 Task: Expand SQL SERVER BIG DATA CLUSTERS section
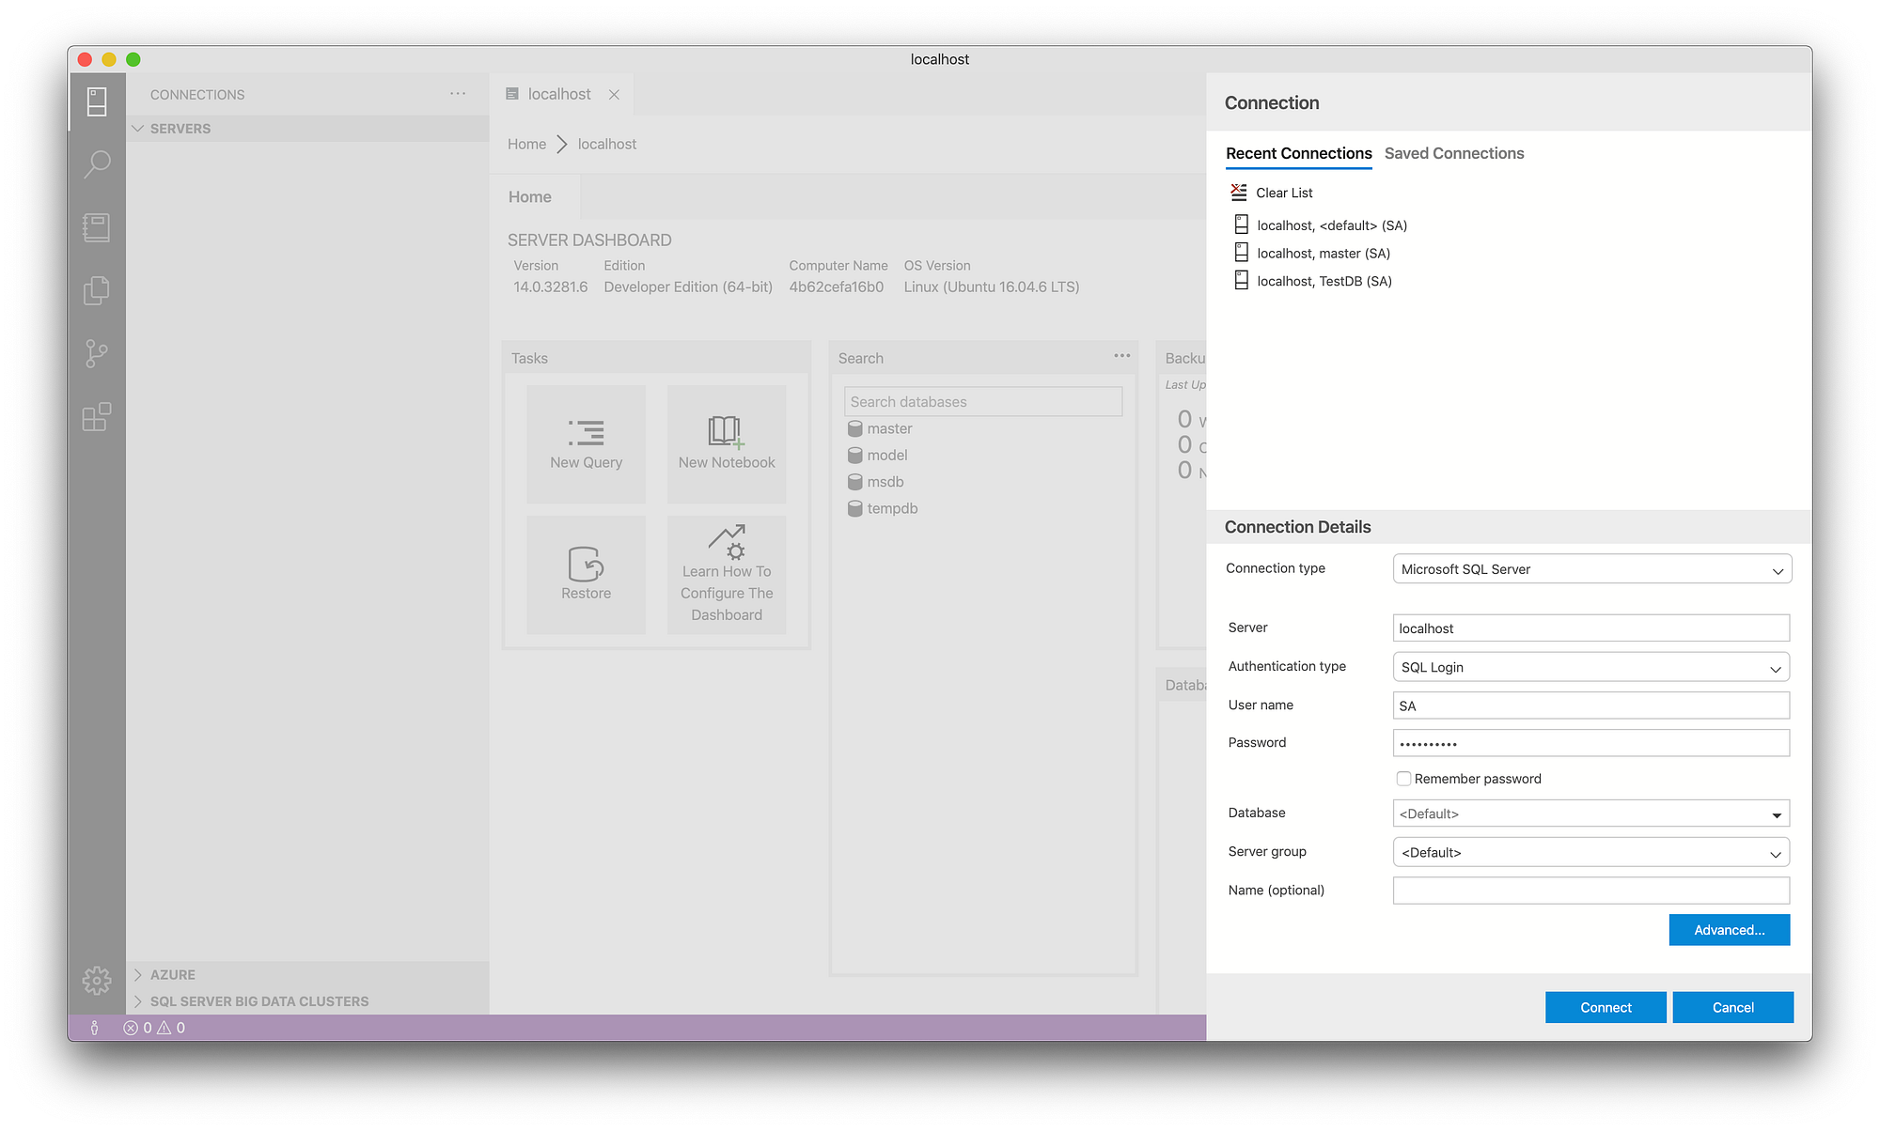click(258, 1001)
